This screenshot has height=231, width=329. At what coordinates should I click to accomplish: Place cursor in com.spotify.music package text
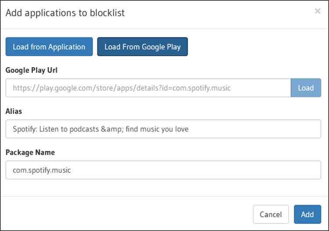[x=42, y=170]
